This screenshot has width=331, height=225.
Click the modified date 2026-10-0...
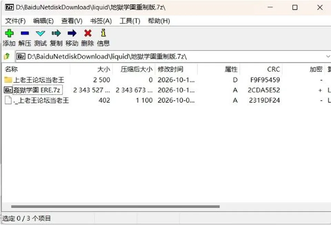coord(176,100)
